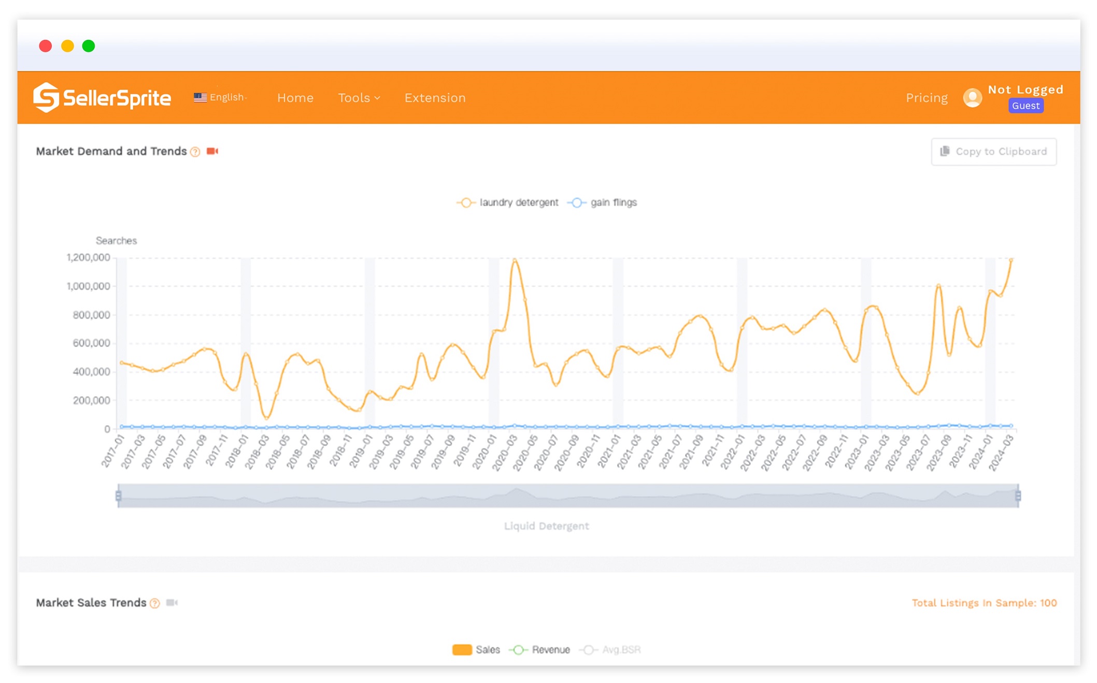Click the Searches axis title

pyautogui.click(x=116, y=241)
